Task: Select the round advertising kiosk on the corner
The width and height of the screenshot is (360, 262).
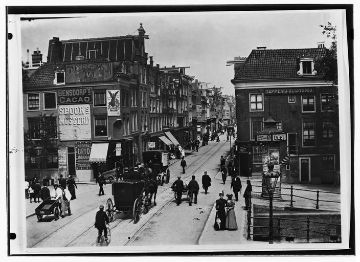Action: click(x=270, y=154)
